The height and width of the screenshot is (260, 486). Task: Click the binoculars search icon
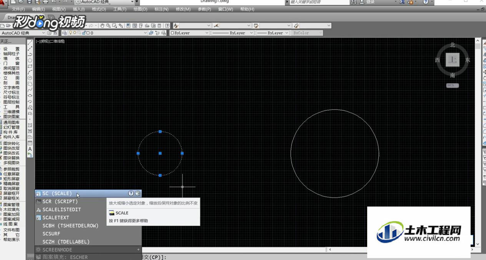353,2
